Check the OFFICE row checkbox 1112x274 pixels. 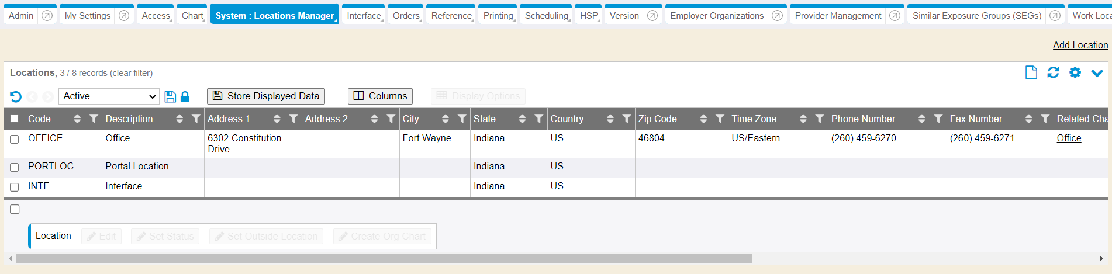tap(15, 139)
